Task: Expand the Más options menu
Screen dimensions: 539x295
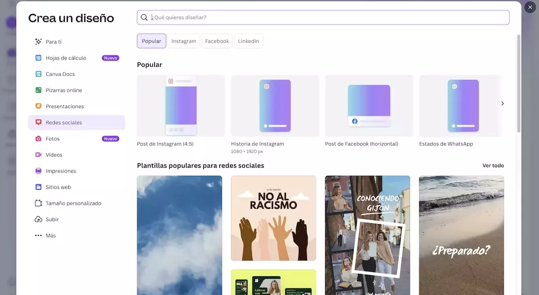Action: 45,236
